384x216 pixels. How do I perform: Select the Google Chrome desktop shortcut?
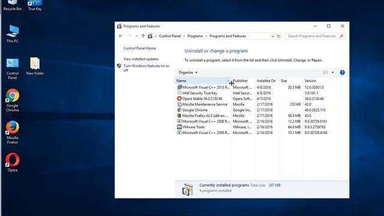click(13, 100)
